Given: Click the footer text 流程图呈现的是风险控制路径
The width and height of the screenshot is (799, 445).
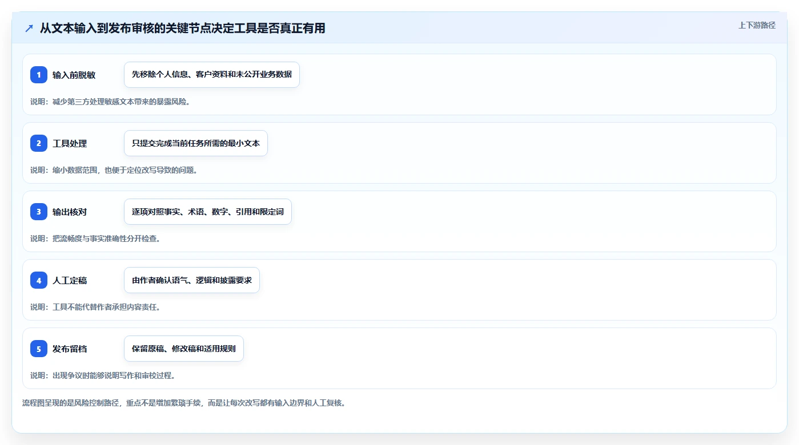Looking at the screenshot, I should (x=184, y=403).
